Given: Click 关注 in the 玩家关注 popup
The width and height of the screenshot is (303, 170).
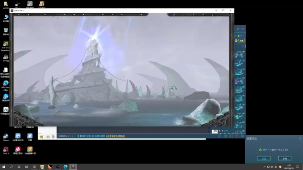Looking at the screenshot, I should (x=264, y=159).
